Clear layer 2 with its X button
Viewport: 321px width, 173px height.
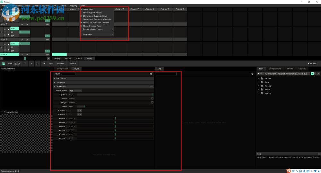point(1,32)
